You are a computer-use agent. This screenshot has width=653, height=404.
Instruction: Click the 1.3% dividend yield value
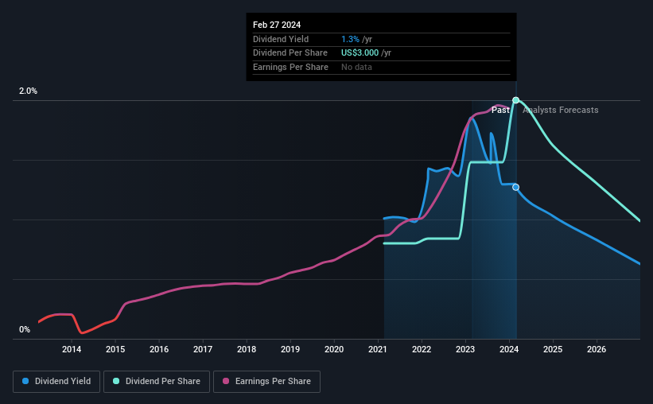pos(350,39)
